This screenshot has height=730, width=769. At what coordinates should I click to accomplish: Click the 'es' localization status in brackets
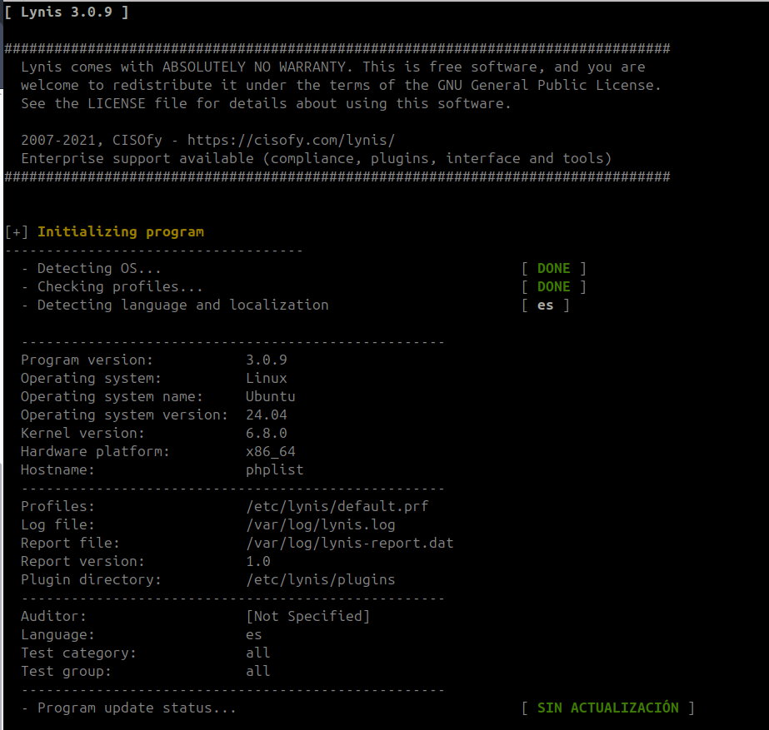click(546, 305)
